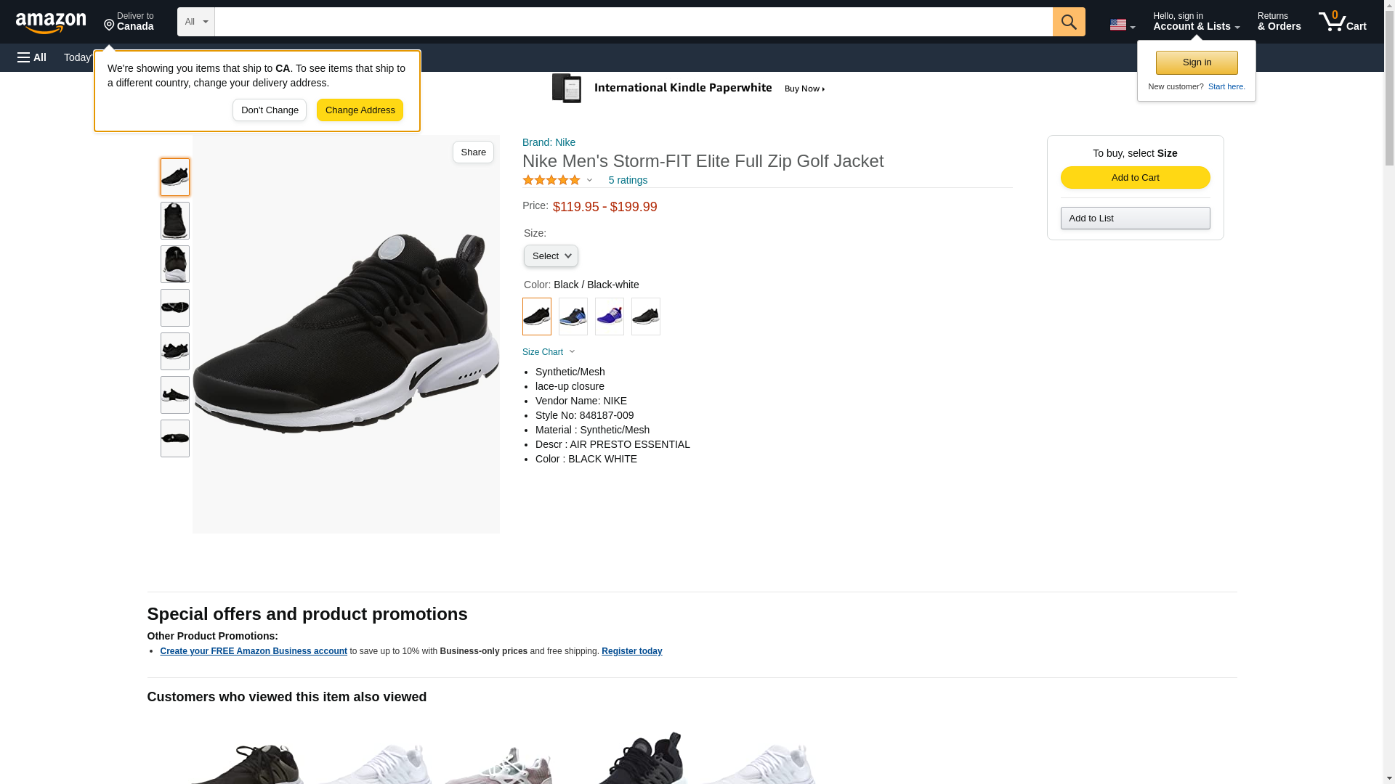This screenshot has width=1395, height=784.
Task: Open the 5 ratings link
Action: pos(627,180)
